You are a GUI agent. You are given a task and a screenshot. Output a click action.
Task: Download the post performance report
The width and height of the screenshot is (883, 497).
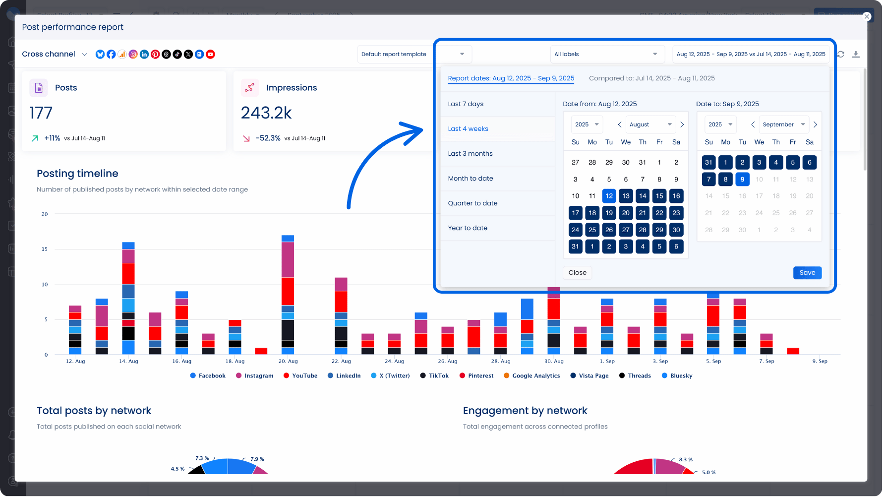click(856, 54)
